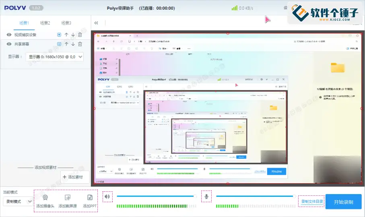
Task: Collapse settings of the 共享屏幕 row
Action: pos(59,44)
